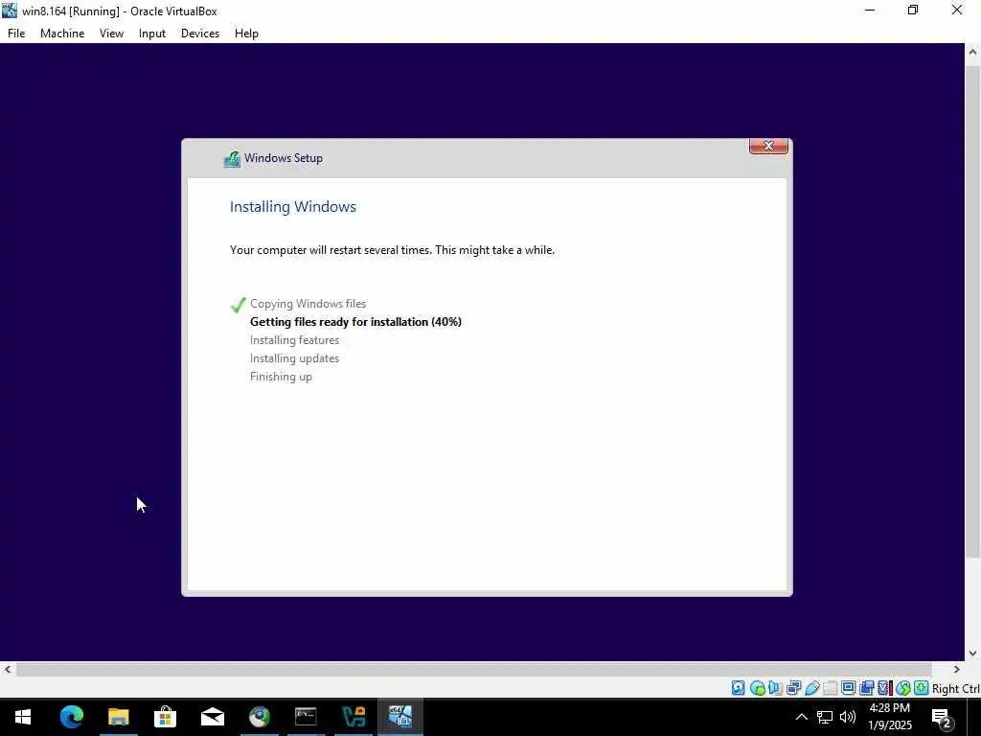Viewport: 981px width, 736px height.
Task: Close the VirtualBox VM window
Action: (957, 11)
